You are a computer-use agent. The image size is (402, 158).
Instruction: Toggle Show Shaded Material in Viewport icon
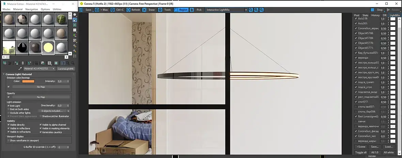pyautogui.click(x=56, y=63)
